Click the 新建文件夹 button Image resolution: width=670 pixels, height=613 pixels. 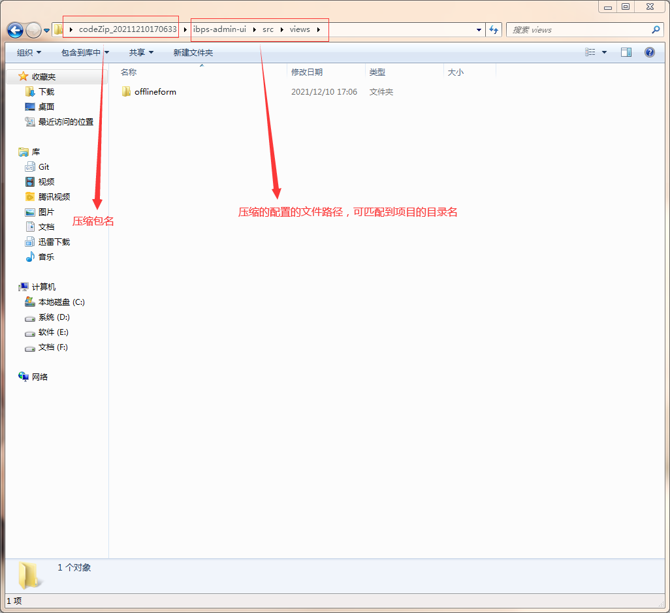[x=193, y=52]
